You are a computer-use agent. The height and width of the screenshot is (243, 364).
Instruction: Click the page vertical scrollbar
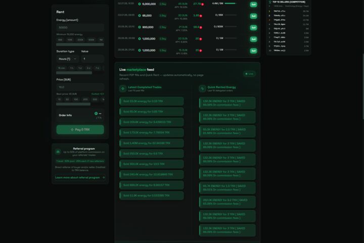[363, 87]
